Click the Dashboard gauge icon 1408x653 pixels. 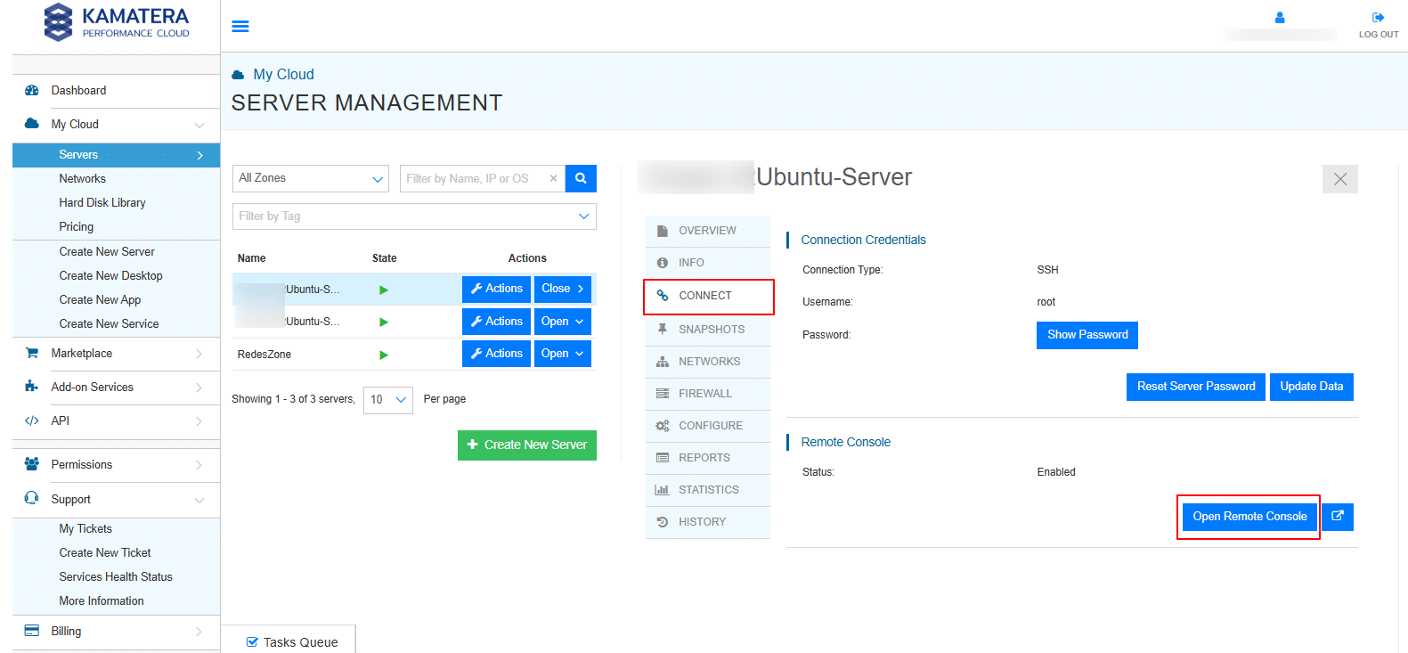[32, 91]
